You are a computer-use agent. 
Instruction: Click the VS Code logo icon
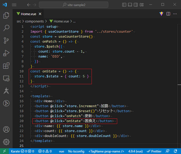[x=5, y=5]
